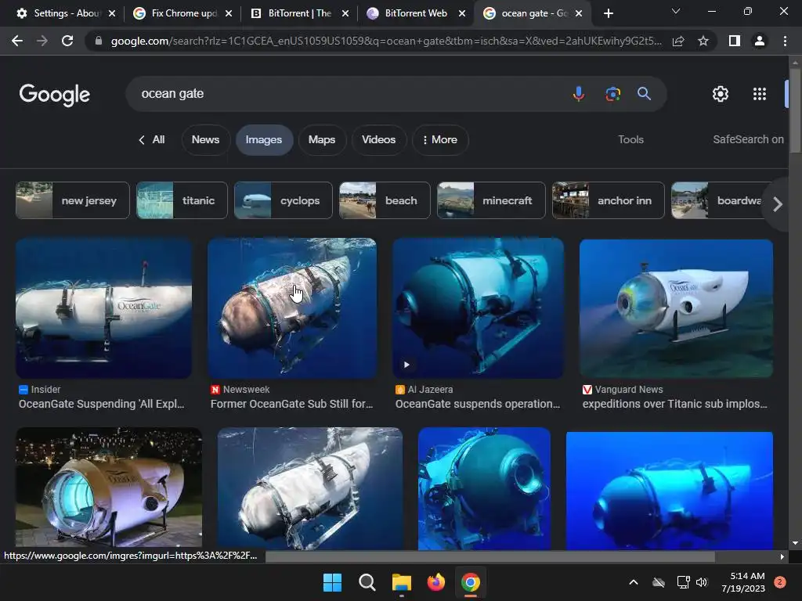Open the Newsweek submersible image

pyautogui.click(x=292, y=308)
